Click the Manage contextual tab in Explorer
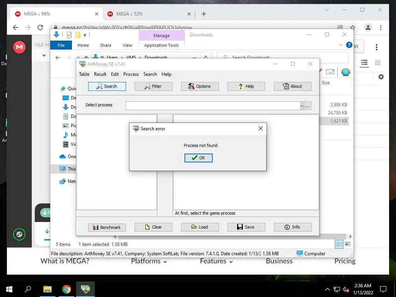 pyautogui.click(x=162, y=36)
